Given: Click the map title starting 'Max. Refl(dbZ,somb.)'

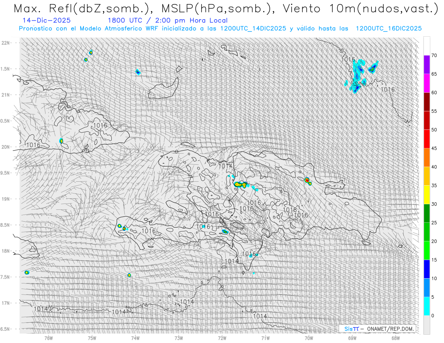Looking at the screenshot, I should 226,9.
